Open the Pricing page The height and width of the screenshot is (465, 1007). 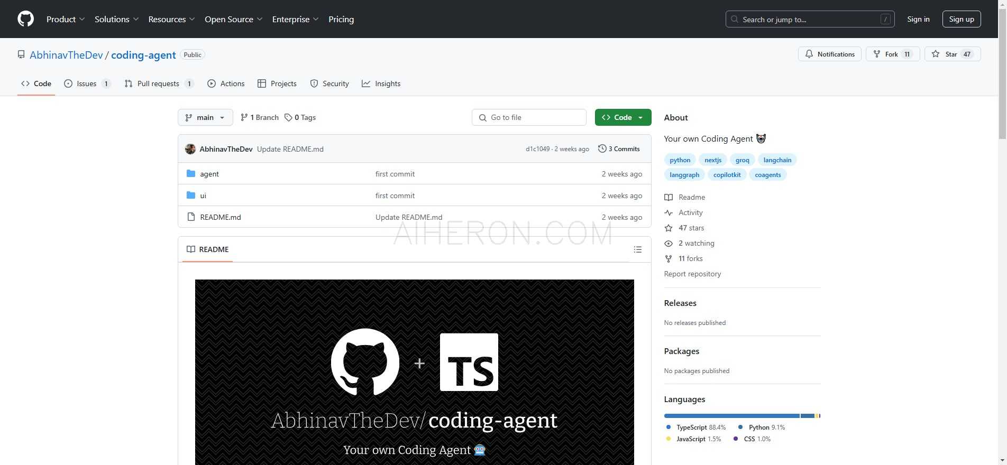pyautogui.click(x=341, y=19)
